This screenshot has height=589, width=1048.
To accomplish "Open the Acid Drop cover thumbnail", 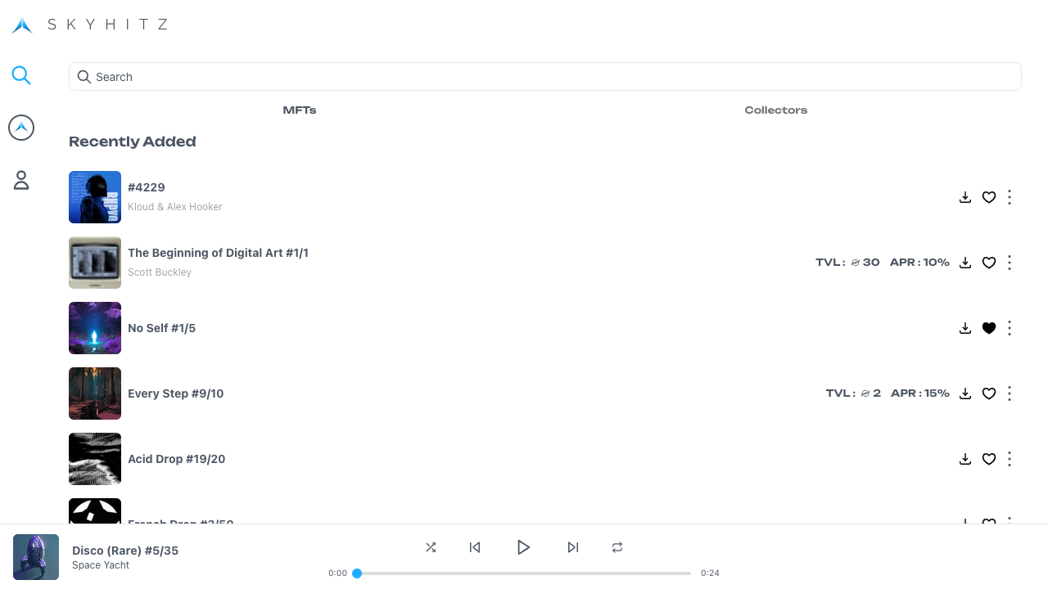I will pos(95,459).
